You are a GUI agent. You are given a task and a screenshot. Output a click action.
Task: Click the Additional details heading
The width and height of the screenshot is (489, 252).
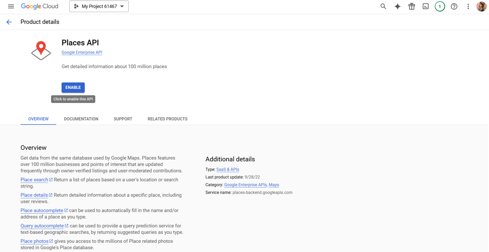tap(230, 159)
